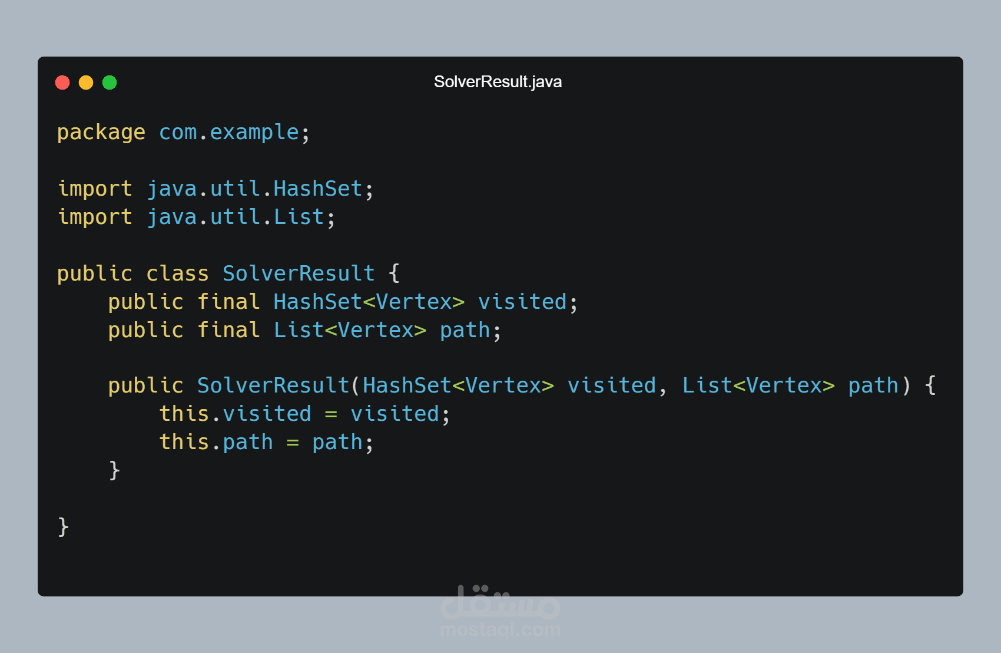Click the visited field declaration name
Screen dimensions: 1001x653
[x=522, y=302]
